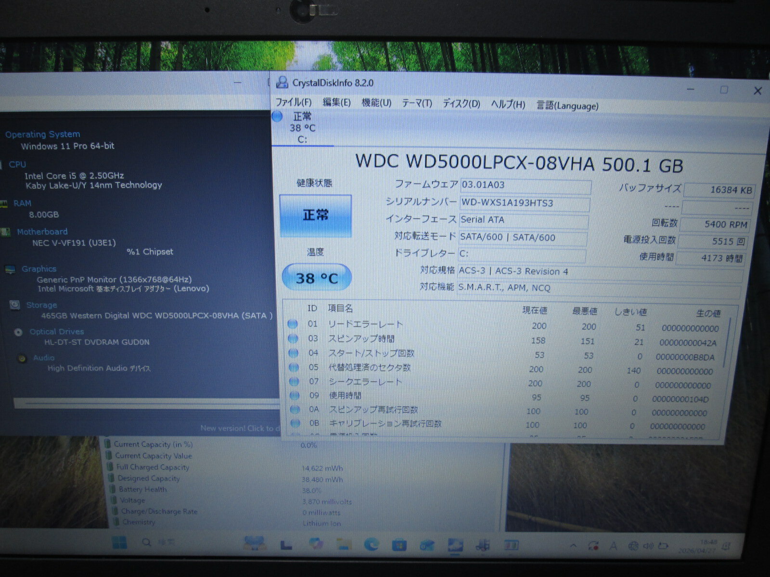
Task: Open the ファイル(F) menu
Action: pos(293,102)
